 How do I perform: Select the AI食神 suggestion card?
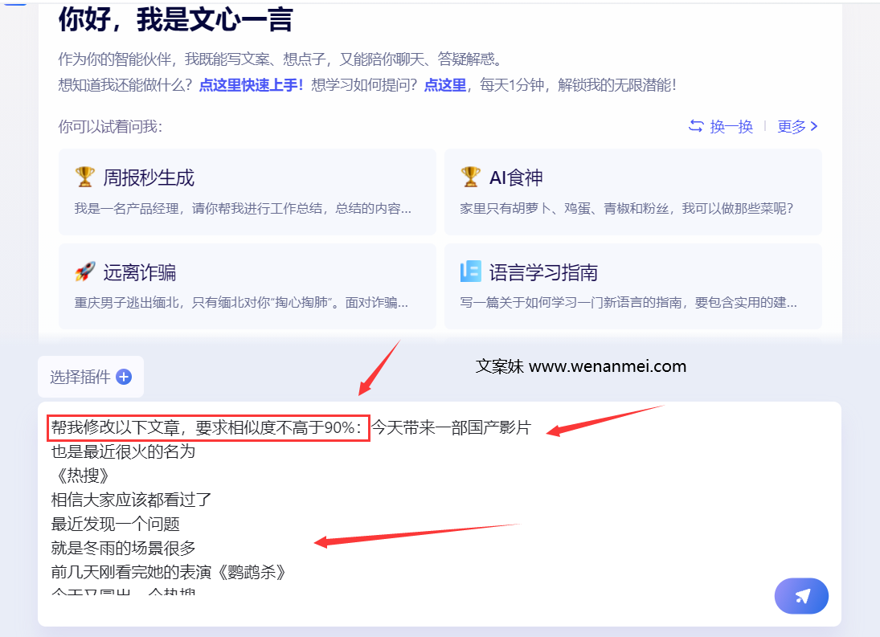pos(633,192)
